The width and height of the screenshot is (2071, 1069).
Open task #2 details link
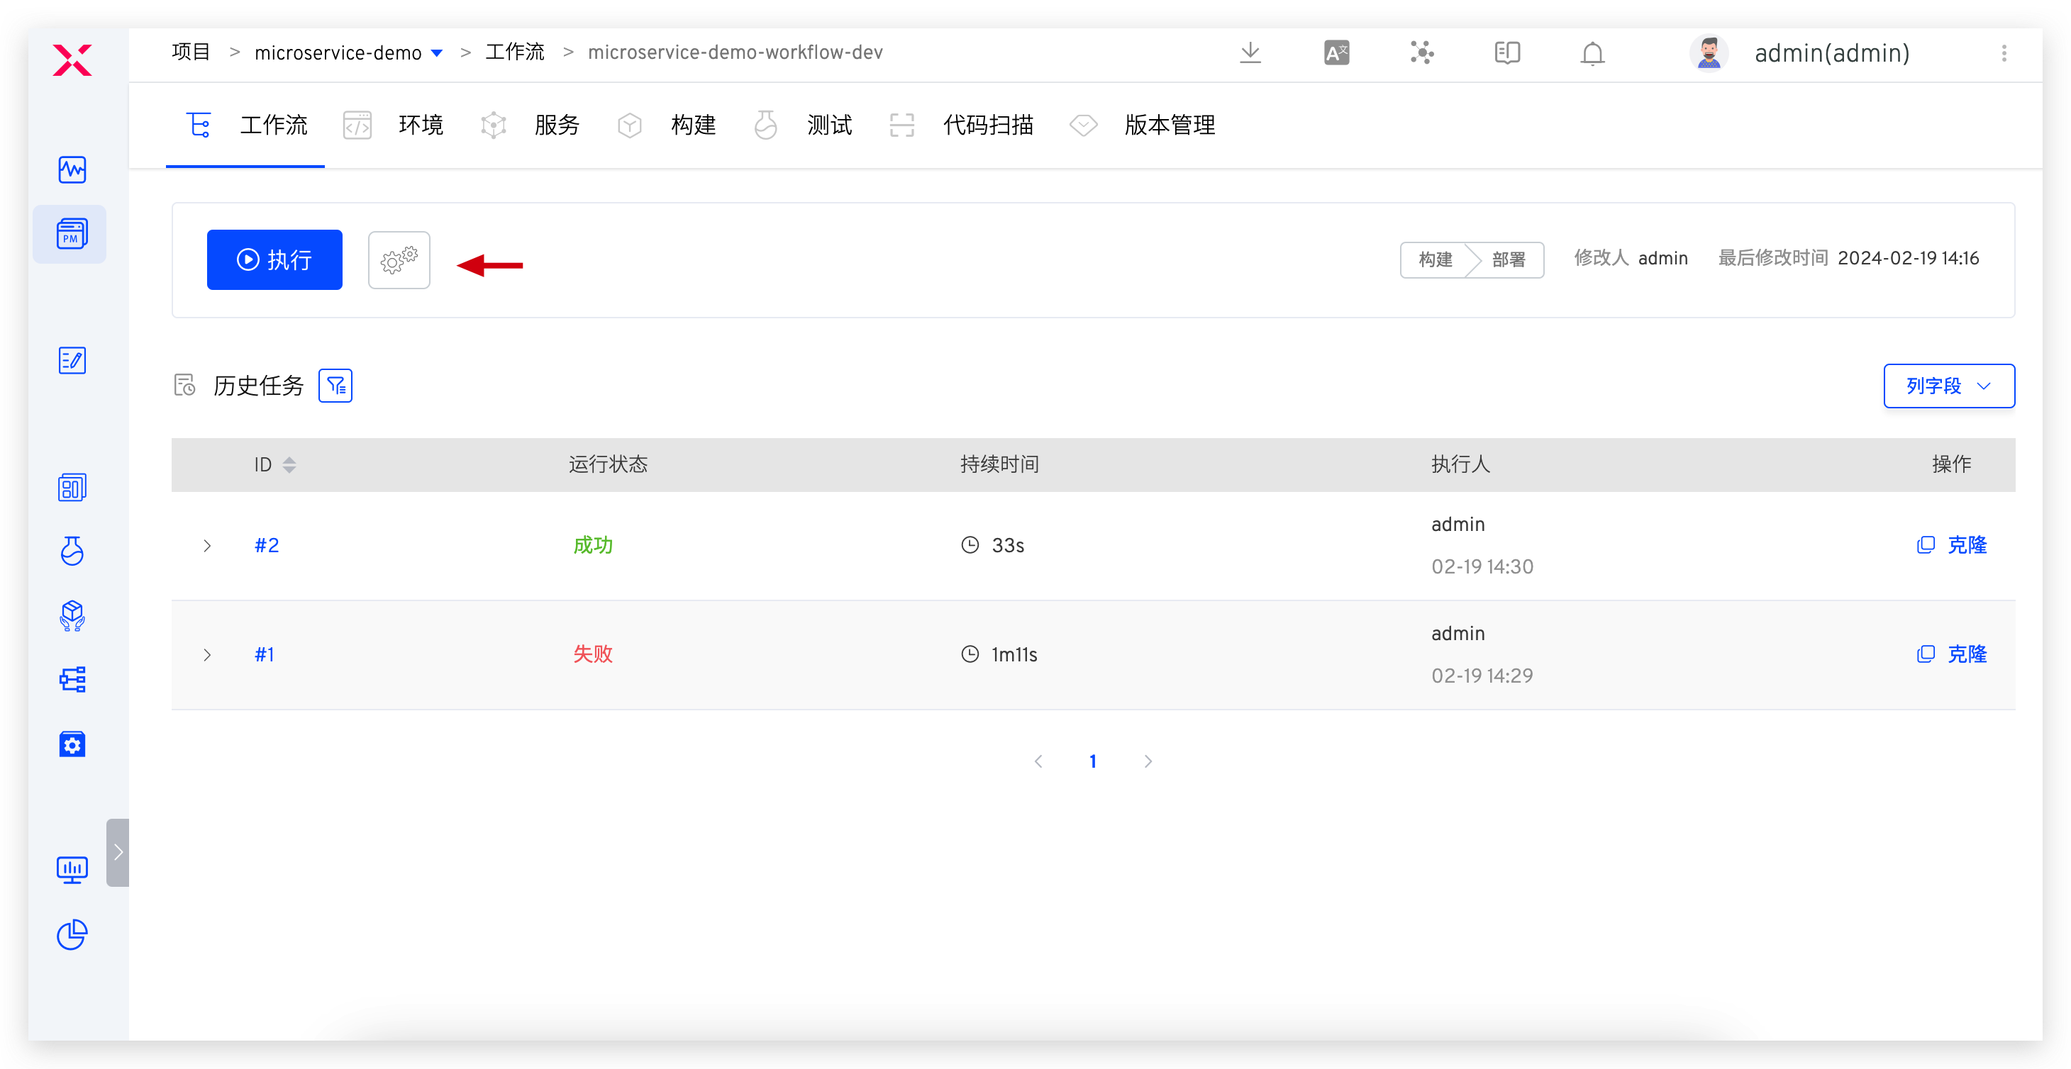click(267, 546)
